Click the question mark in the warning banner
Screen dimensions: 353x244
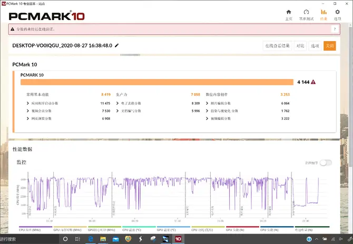(x=335, y=29)
